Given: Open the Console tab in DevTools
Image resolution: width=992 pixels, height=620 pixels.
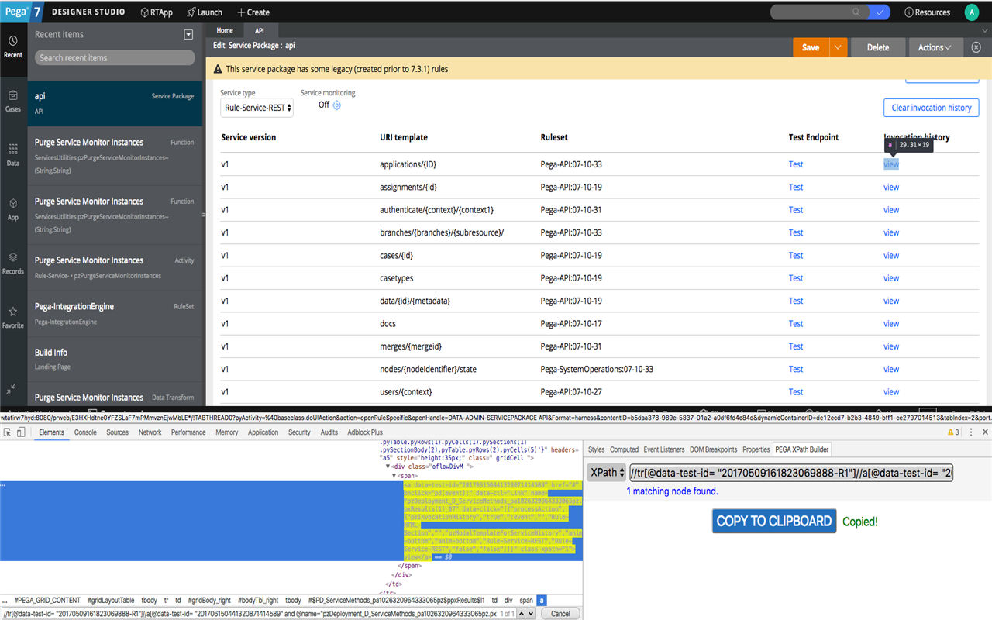Looking at the screenshot, I should coord(85,432).
